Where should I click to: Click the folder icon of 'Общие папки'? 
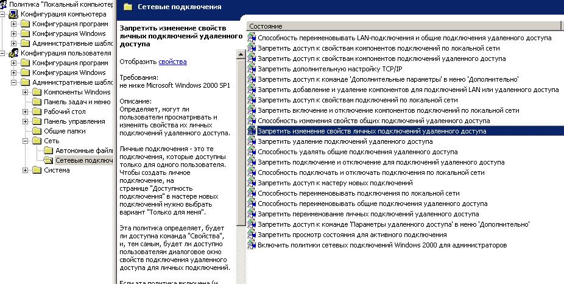pyautogui.click(x=37, y=131)
